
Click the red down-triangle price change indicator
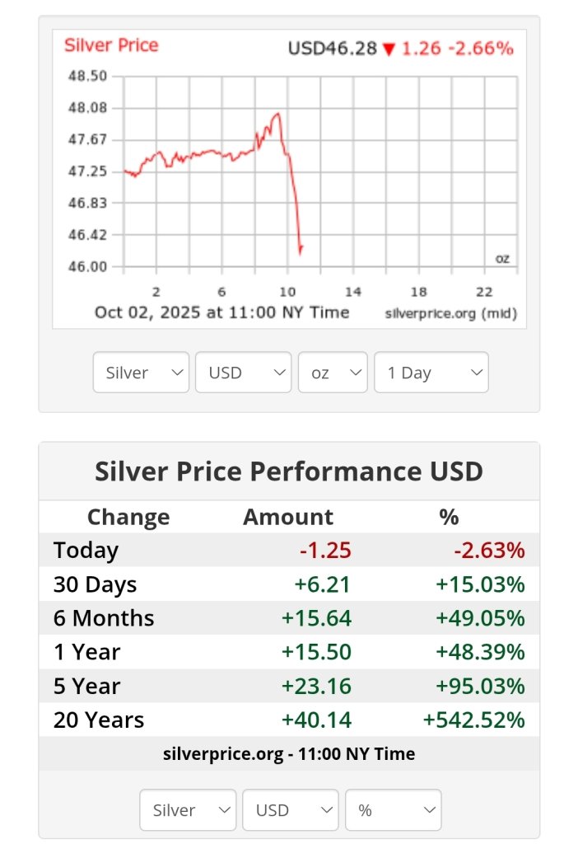click(x=389, y=49)
